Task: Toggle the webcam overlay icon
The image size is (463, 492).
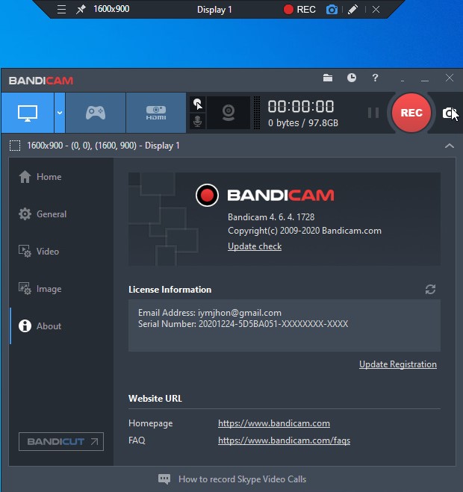Action: pos(229,113)
